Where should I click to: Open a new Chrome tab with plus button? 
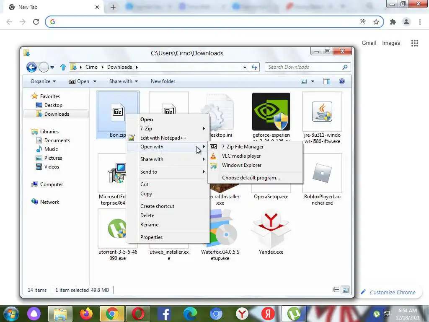113,7
